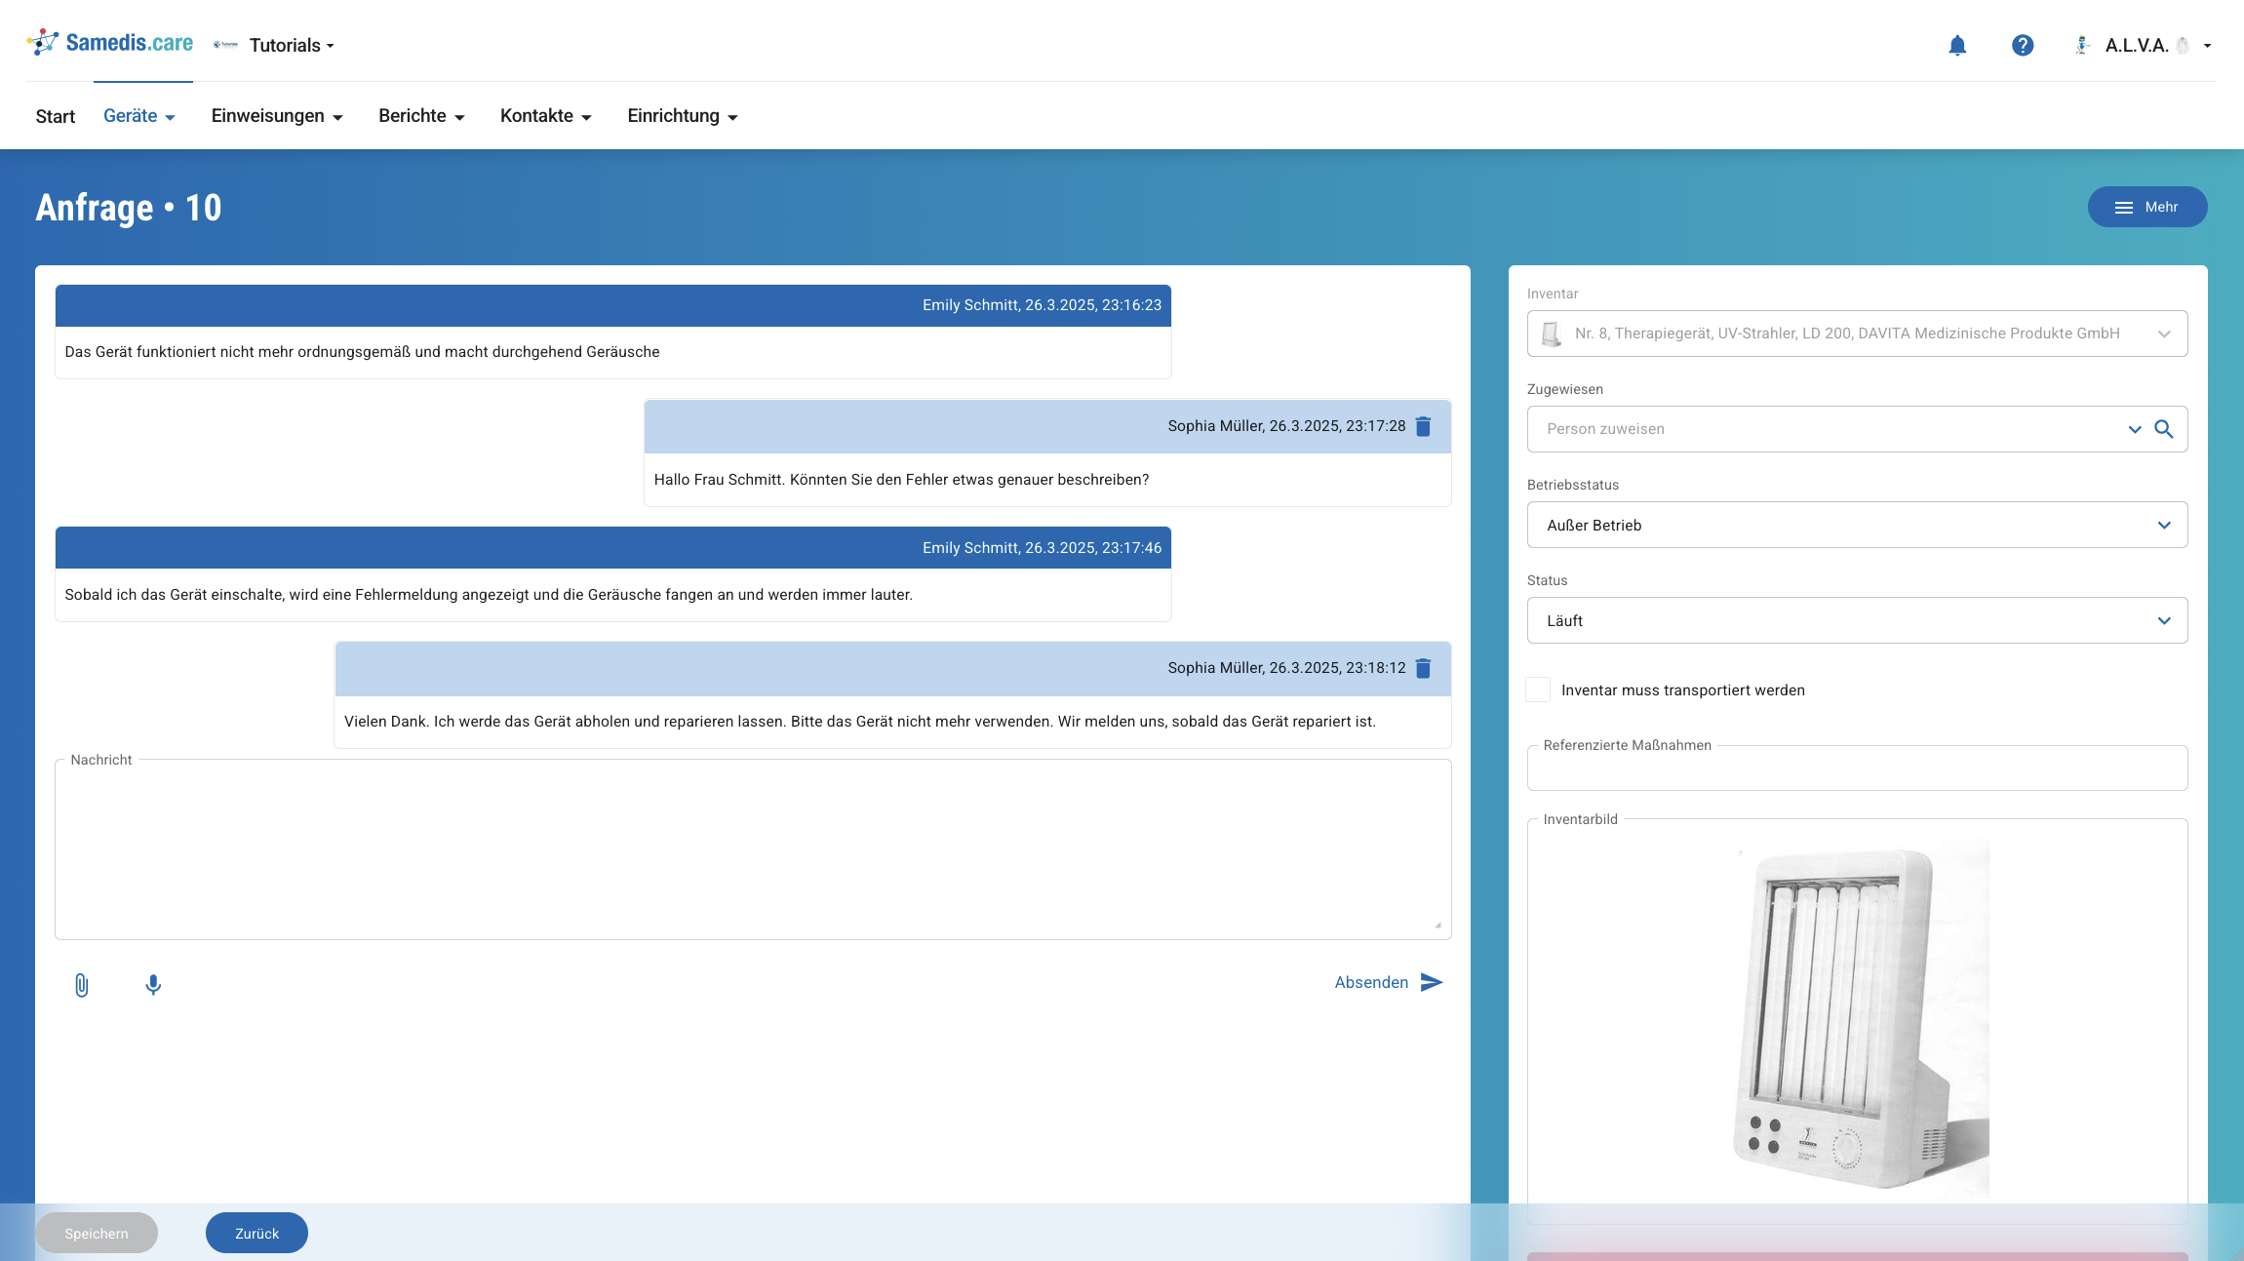
Task: Click the Mehr button
Action: click(2146, 207)
